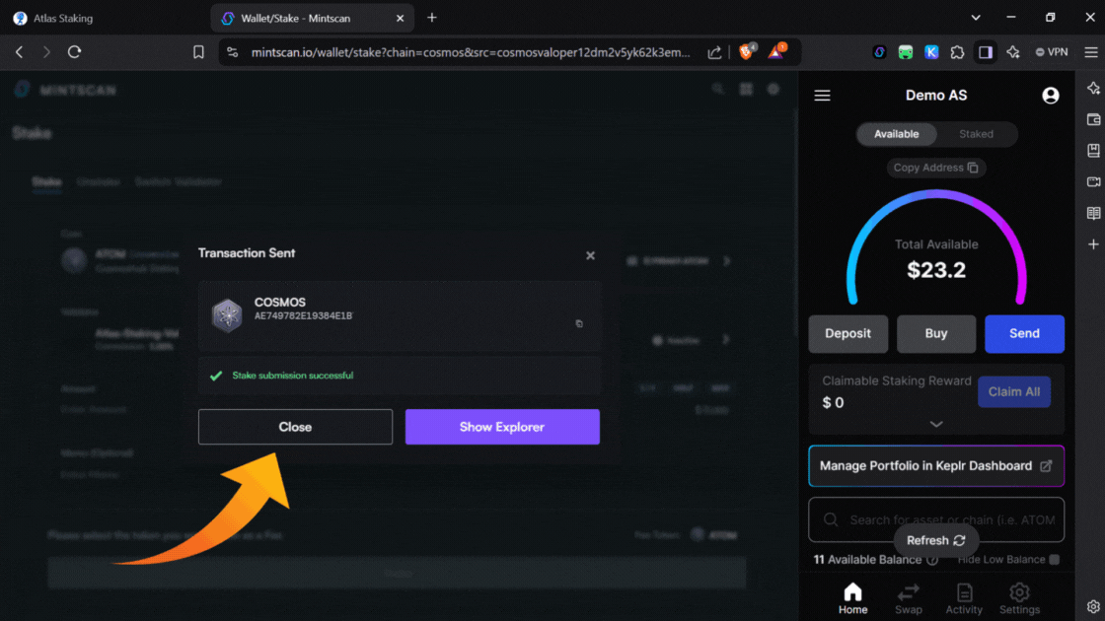Viewport: 1105px width, 621px height.
Task: Enable the Hide Low Balance checkbox
Action: [x=1054, y=560]
